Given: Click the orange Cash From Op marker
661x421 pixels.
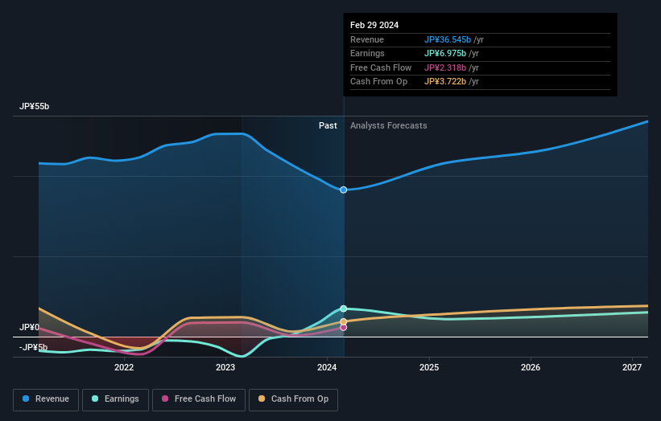Looking at the screenshot, I should [x=344, y=321].
